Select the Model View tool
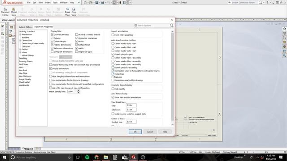This screenshot has height=161, width=287. [x=14, y=12]
